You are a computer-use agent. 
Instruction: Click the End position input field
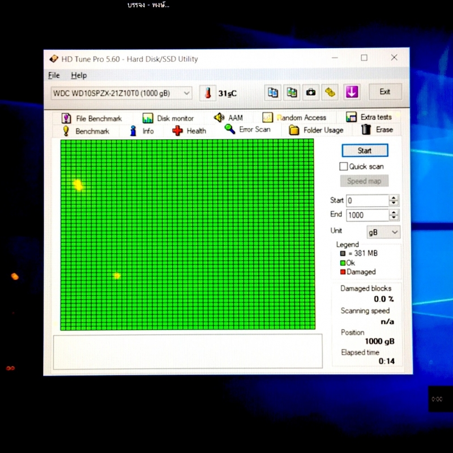click(367, 215)
